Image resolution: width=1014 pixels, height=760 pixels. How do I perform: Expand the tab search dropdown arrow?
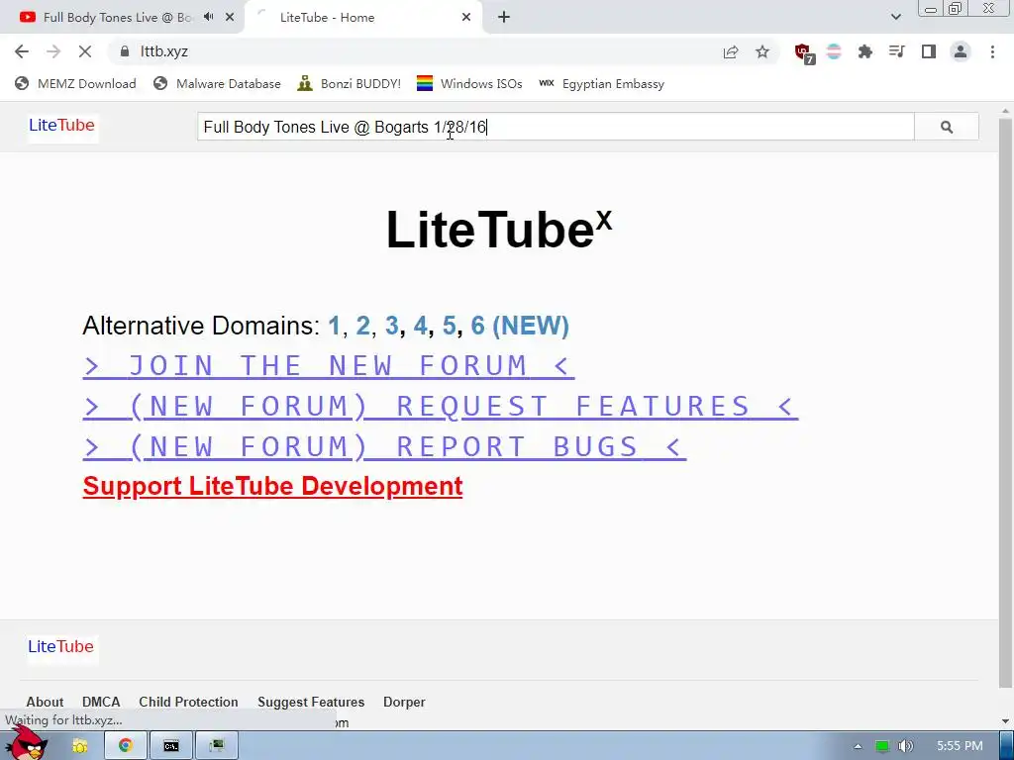[895, 18]
